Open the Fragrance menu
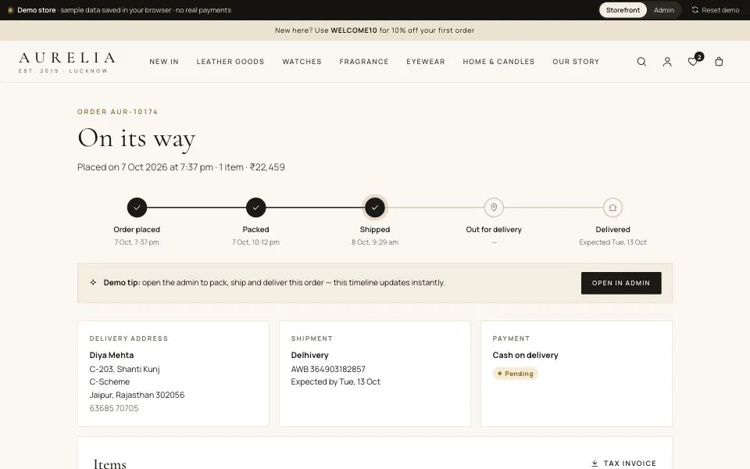Image resolution: width=750 pixels, height=469 pixels. (364, 62)
